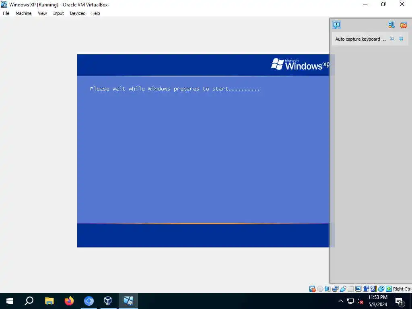Click the recording indicator in status bar
412x309 pixels.
pyautogui.click(x=366, y=289)
